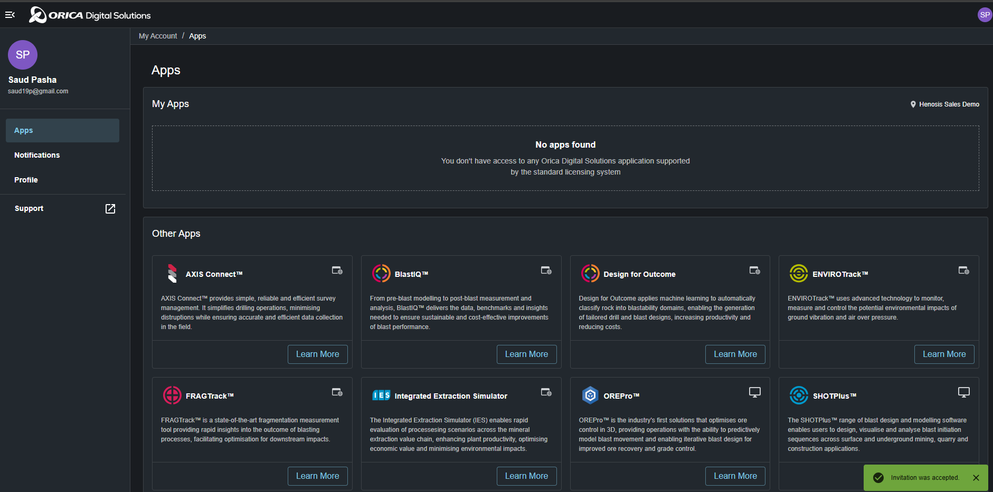This screenshot has width=993, height=492.
Task: Click the FRAGTrack™ card title
Action: coord(210,396)
